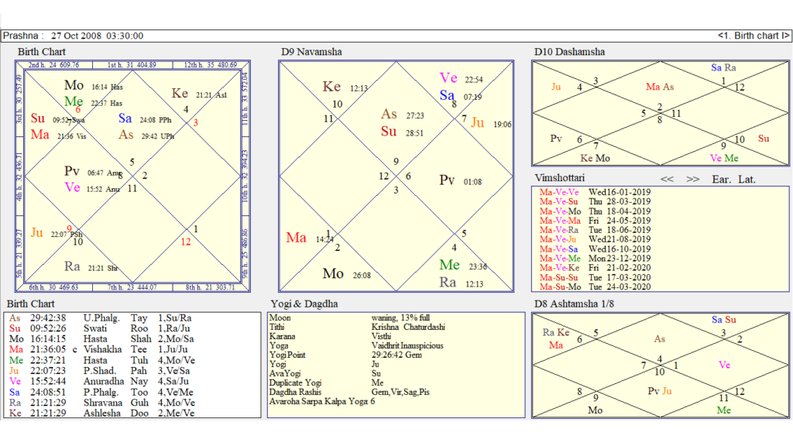Image resolution: width=793 pixels, height=446 pixels.
Task: Click 'Ve Me' in the Dashamsha chart
Action: [x=724, y=158]
